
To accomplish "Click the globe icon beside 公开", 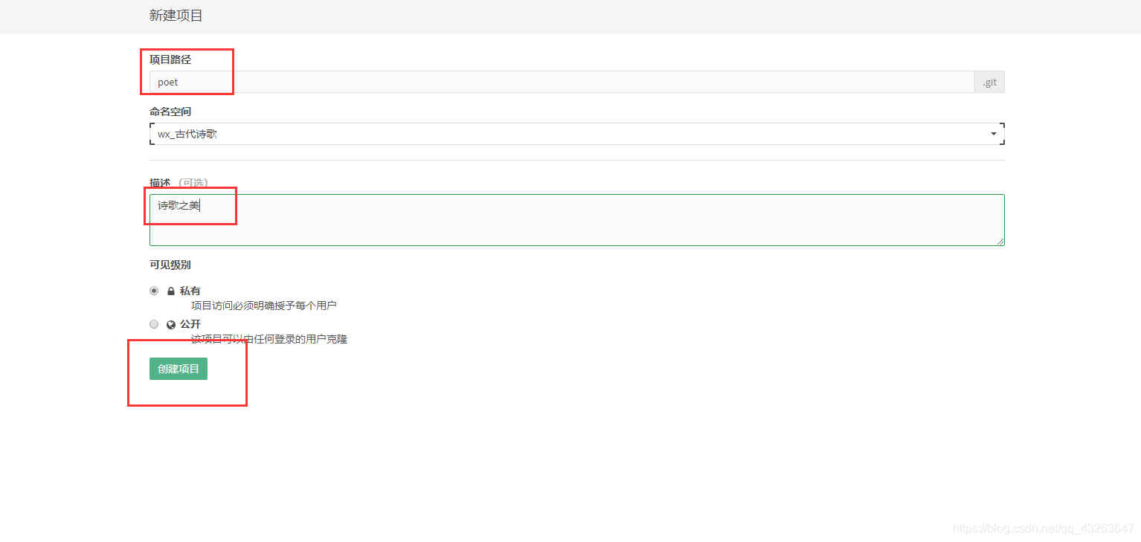I will coord(171,325).
